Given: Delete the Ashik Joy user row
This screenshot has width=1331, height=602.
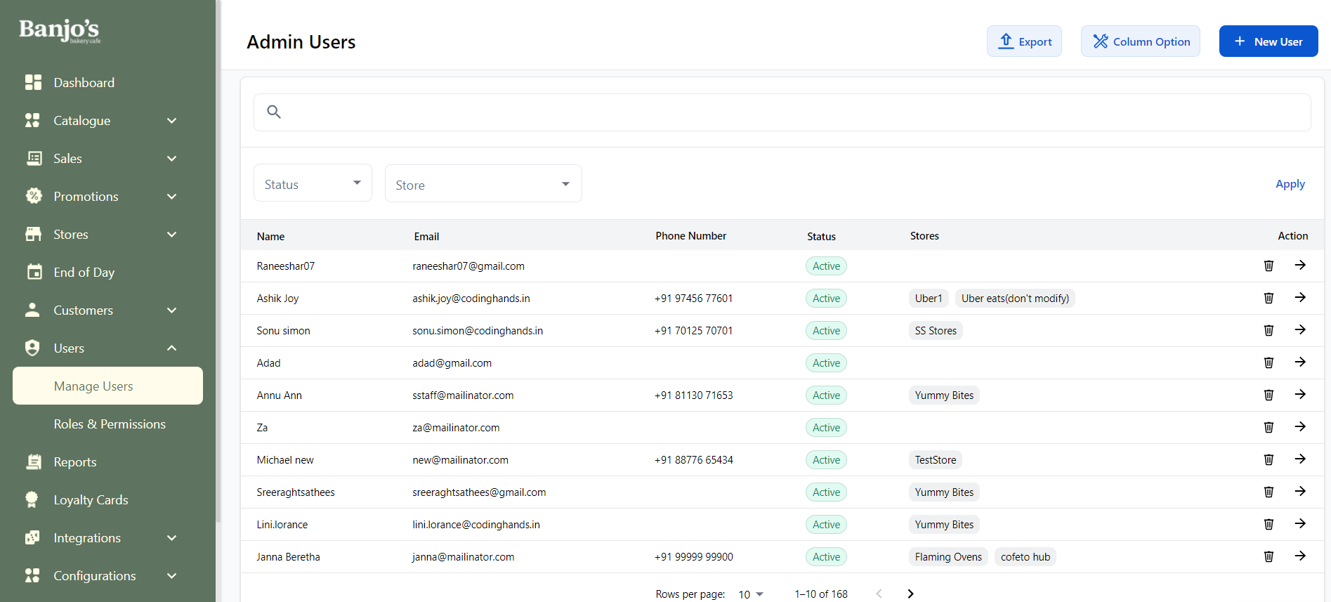Looking at the screenshot, I should coord(1268,298).
